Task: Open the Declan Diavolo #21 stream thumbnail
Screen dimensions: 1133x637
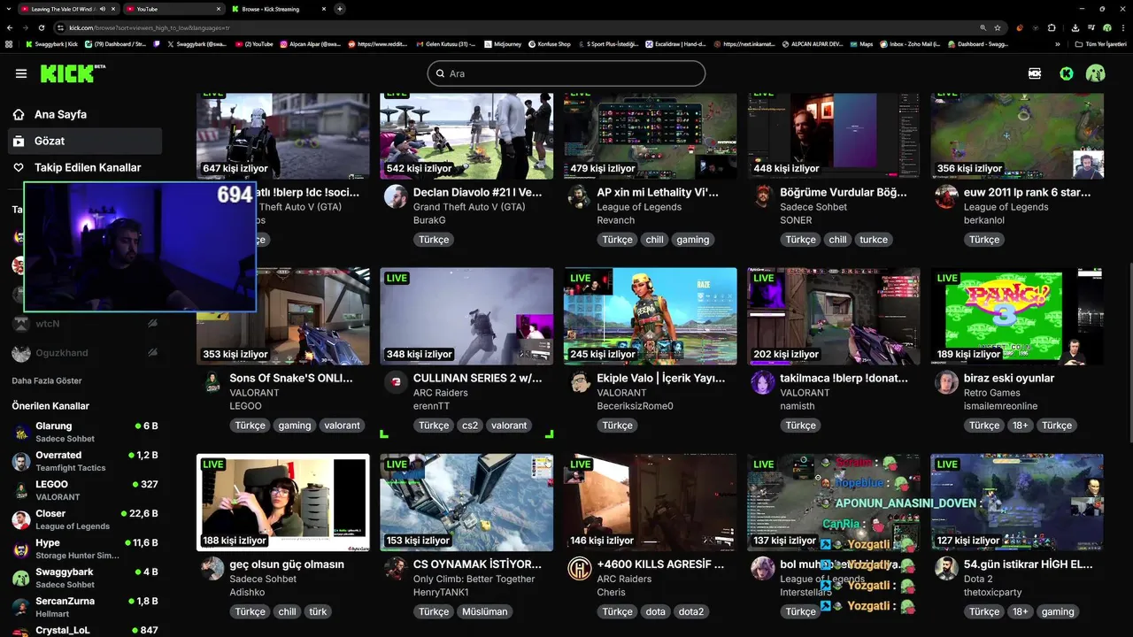Action: [466, 136]
